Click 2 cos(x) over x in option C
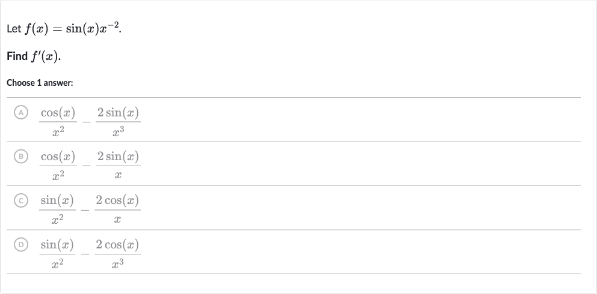Image resolution: width=597 pixels, height=294 pixels. [x=117, y=210]
